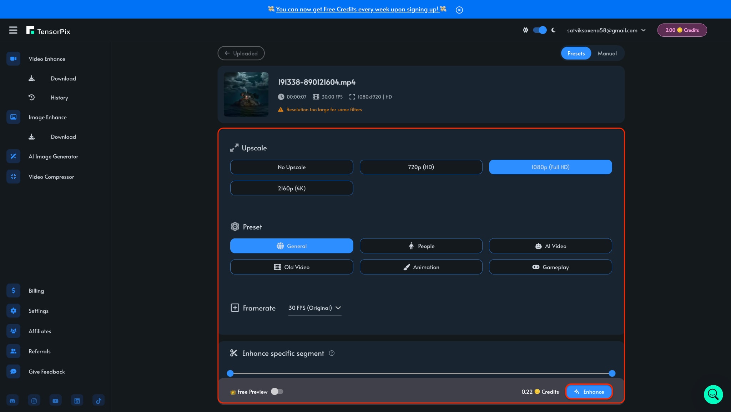Select the 2160p (4K) upscale option
The height and width of the screenshot is (412, 731).
coord(291,188)
